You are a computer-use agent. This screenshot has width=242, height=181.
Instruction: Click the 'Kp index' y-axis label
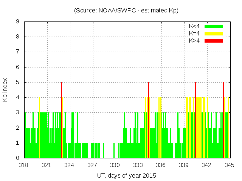click(x=5, y=90)
